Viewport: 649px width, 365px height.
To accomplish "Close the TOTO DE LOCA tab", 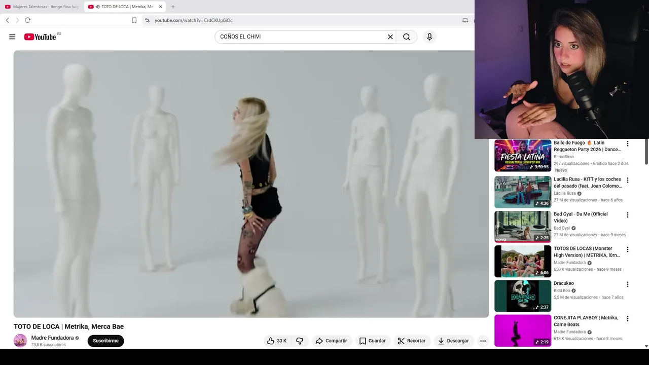I will tap(160, 7).
